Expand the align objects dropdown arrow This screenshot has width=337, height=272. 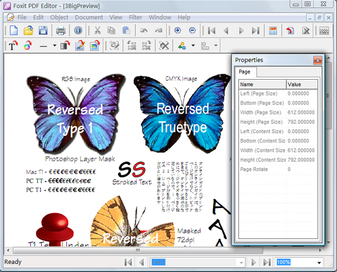pos(216,45)
